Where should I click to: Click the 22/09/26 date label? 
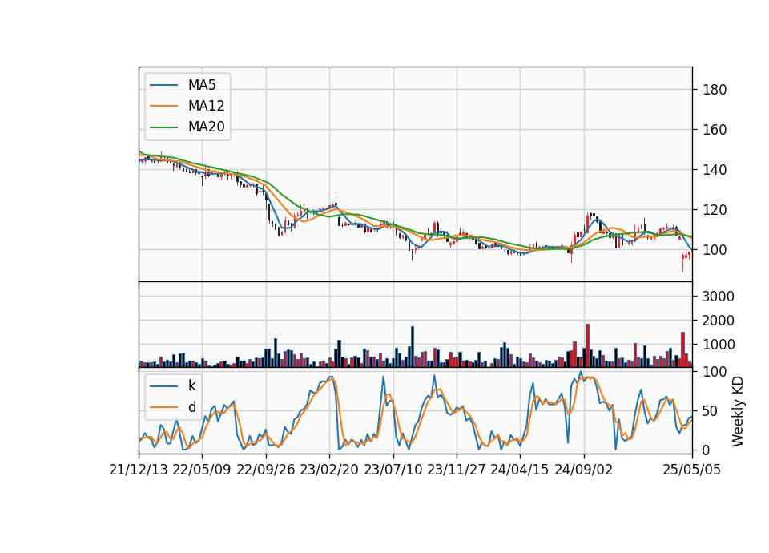(x=266, y=470)
